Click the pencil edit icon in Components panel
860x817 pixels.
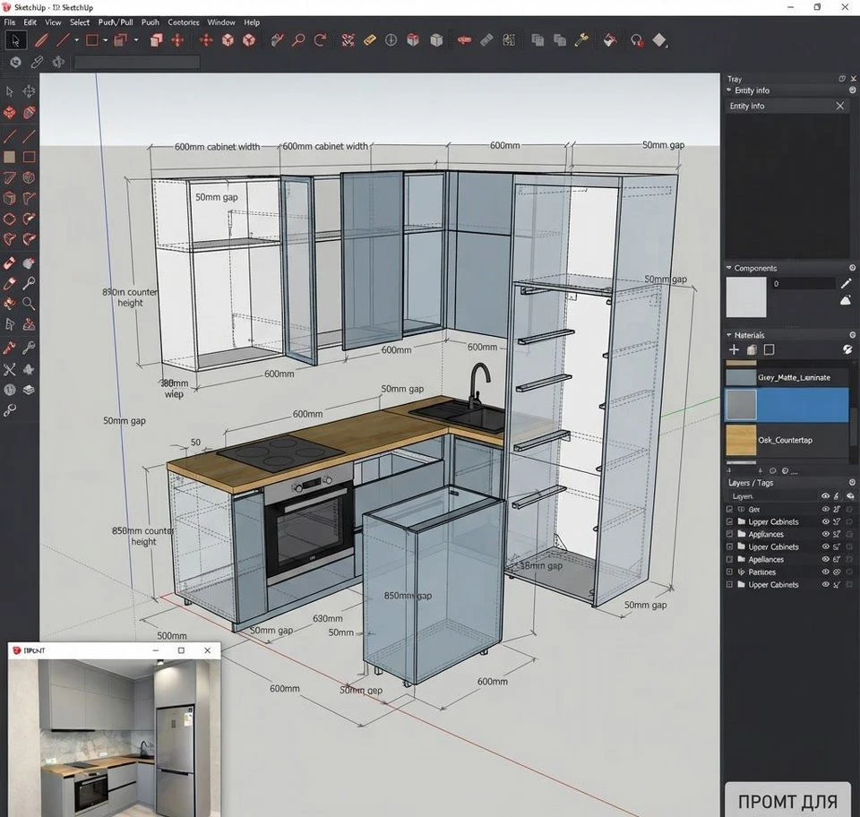[846, 283]
